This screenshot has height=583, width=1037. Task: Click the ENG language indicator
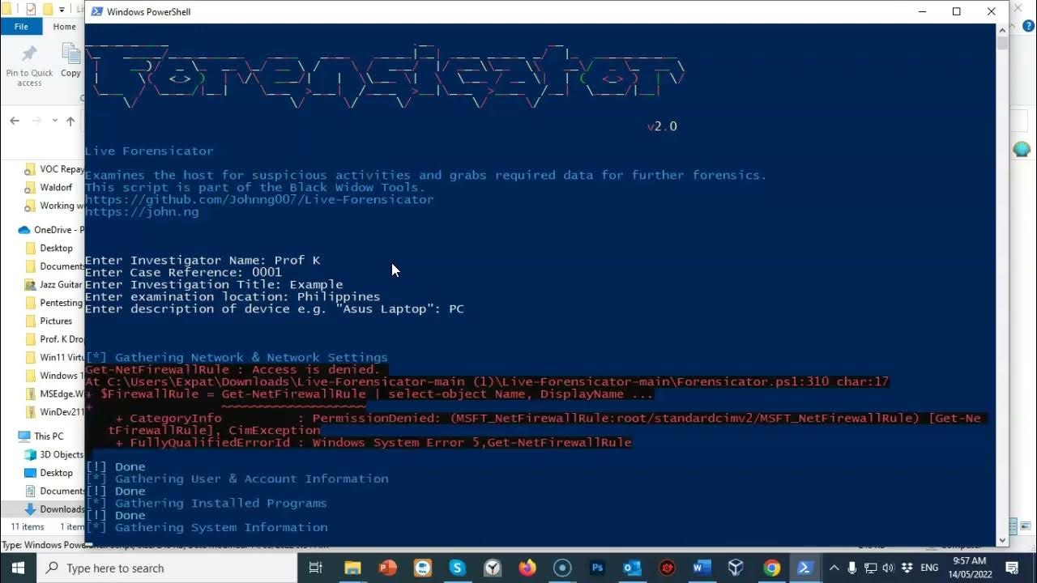929,568
